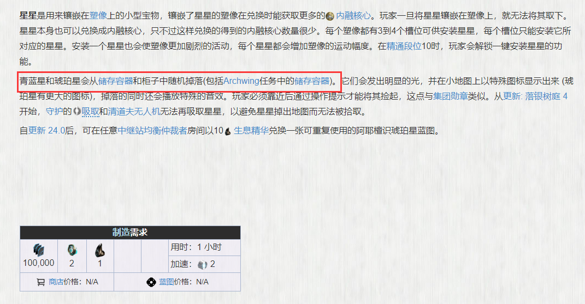Click the Kuva resource icon above quantity 1
Screen dimensions: 585x304
coord(99,251)
